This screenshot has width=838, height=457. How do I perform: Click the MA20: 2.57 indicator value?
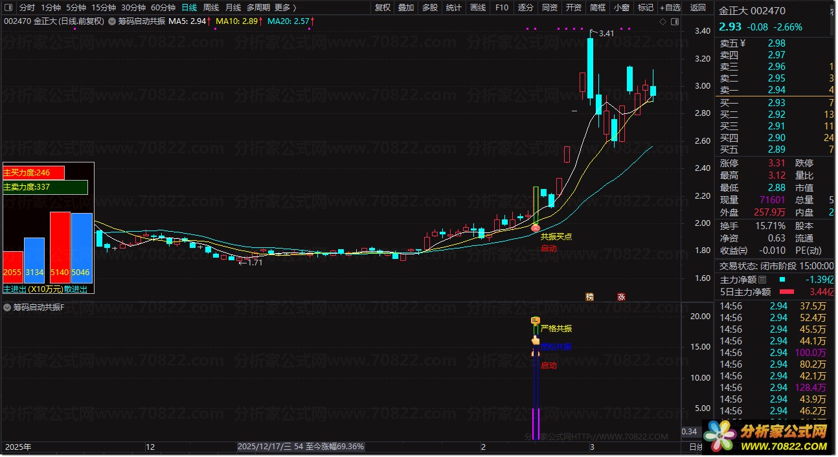click(x=291, y=21)
